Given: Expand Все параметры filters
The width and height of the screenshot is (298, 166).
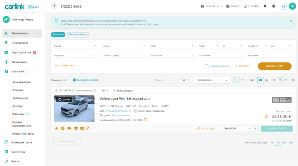Looking at the screenshot, I should [66, 66].
